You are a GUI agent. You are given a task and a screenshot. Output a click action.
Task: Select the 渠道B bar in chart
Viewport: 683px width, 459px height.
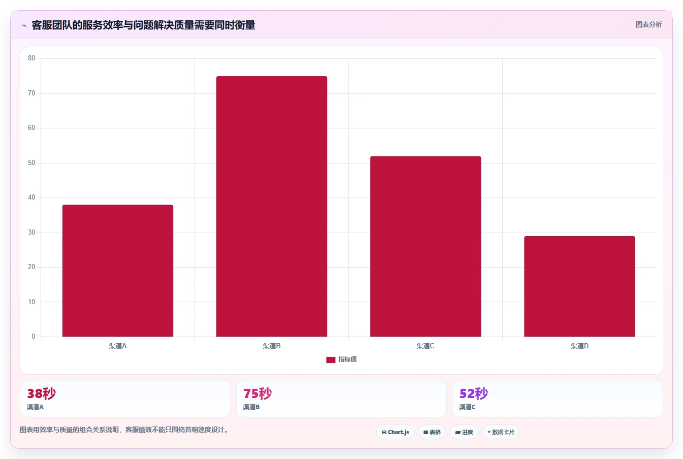pos(272,206)
